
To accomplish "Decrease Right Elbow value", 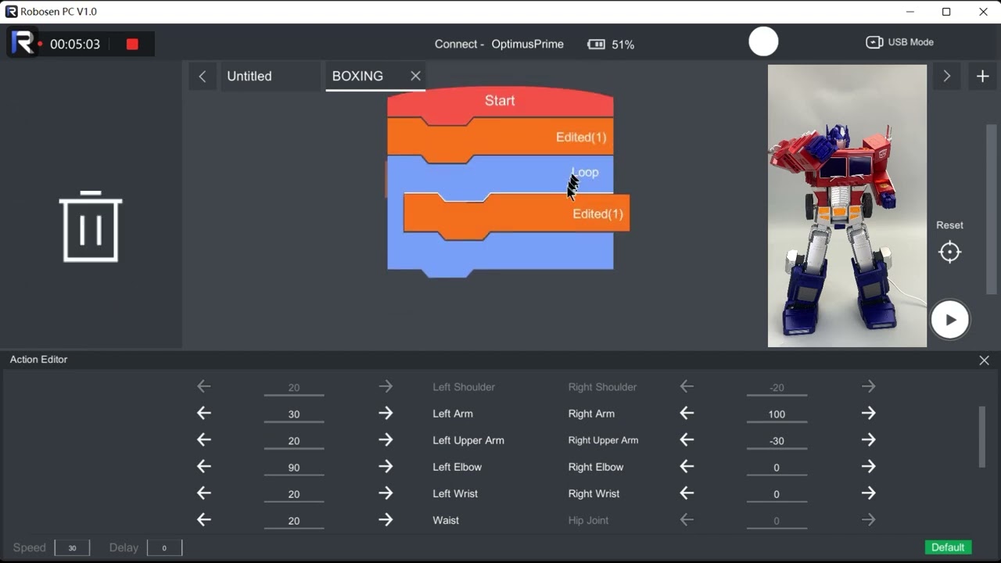I will coord(687,467).
